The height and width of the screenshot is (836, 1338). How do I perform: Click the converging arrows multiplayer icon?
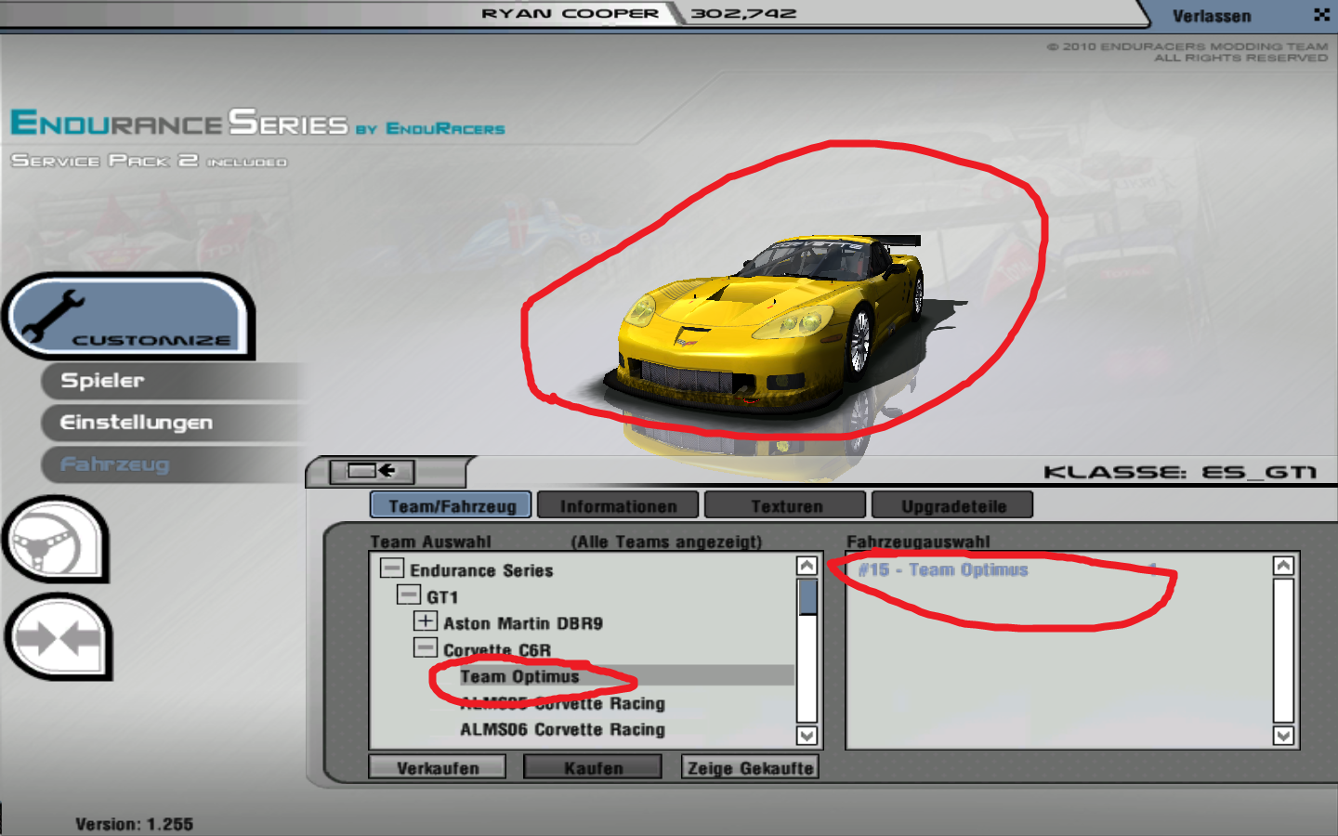click(58, 638)
